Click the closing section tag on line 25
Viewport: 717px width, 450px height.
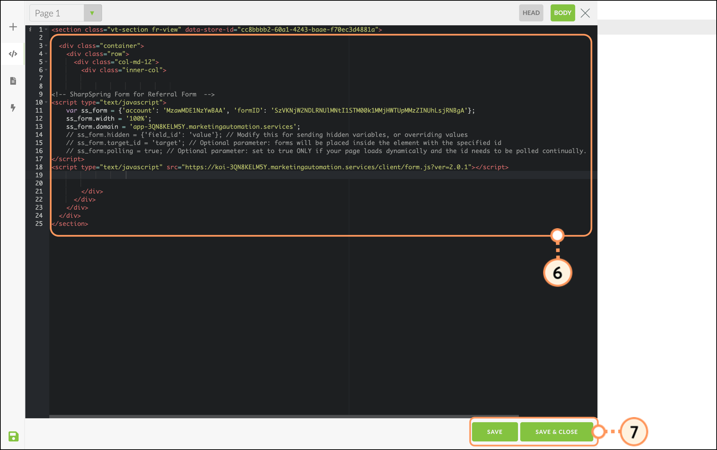click(x=70, y=224)
